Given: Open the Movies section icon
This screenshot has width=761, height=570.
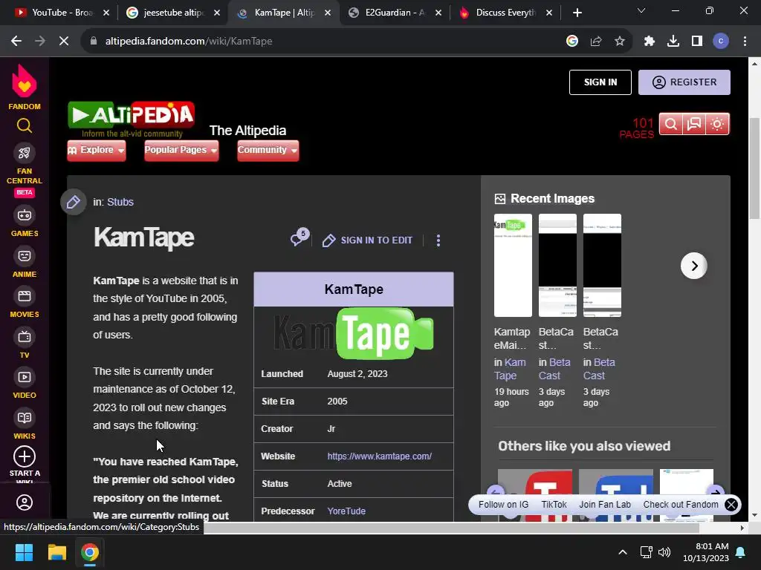Looking at the screenshot, I should [25, 296].
